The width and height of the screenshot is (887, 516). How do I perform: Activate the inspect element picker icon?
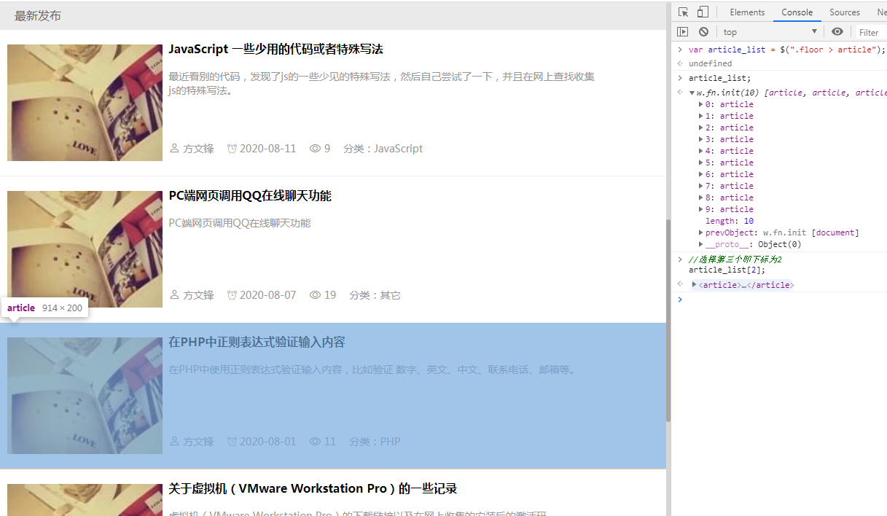[x=683, y=12]
